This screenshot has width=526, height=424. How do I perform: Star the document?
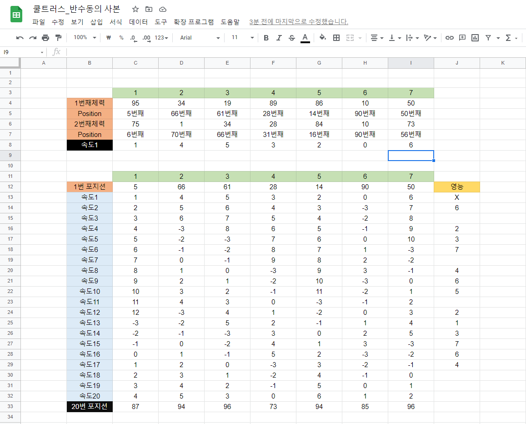[x=135, y=9]
